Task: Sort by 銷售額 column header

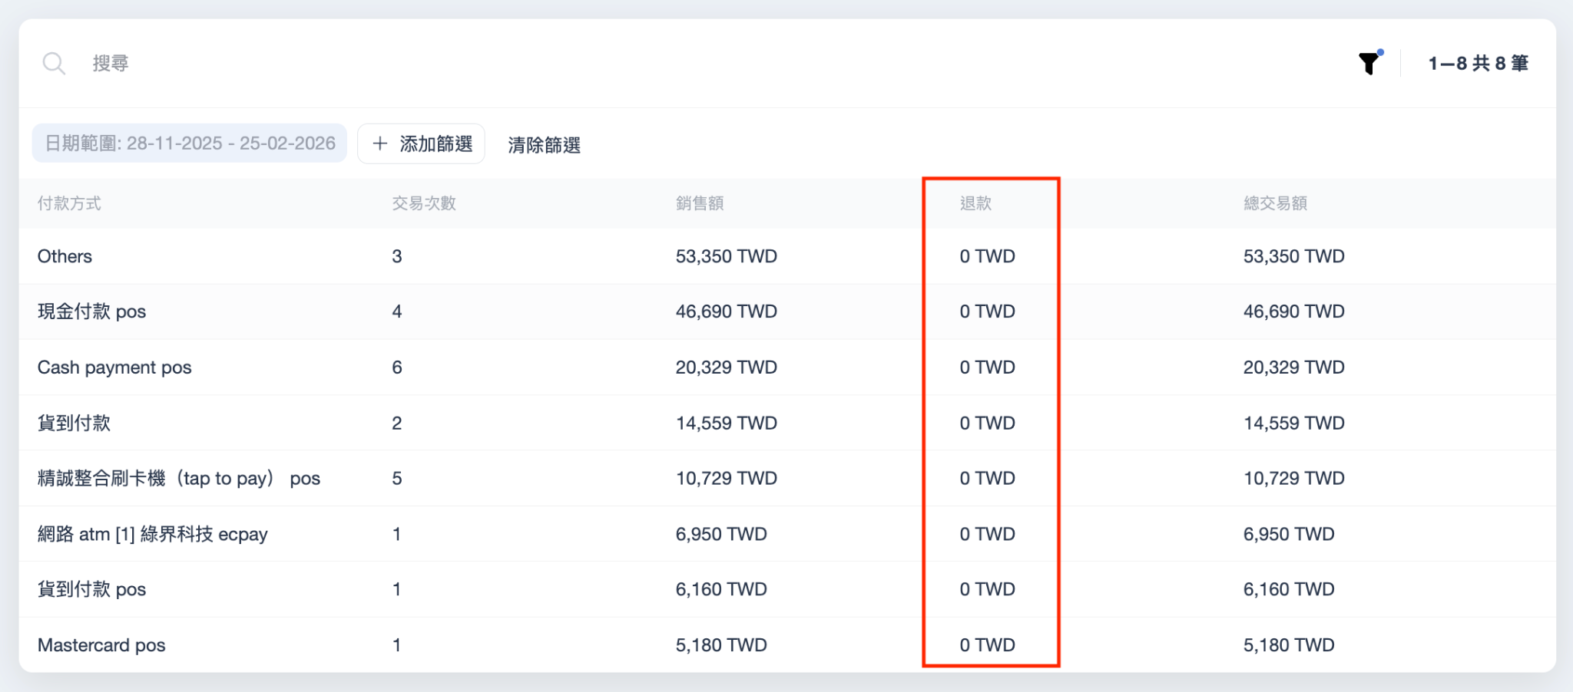Action: 700,203
